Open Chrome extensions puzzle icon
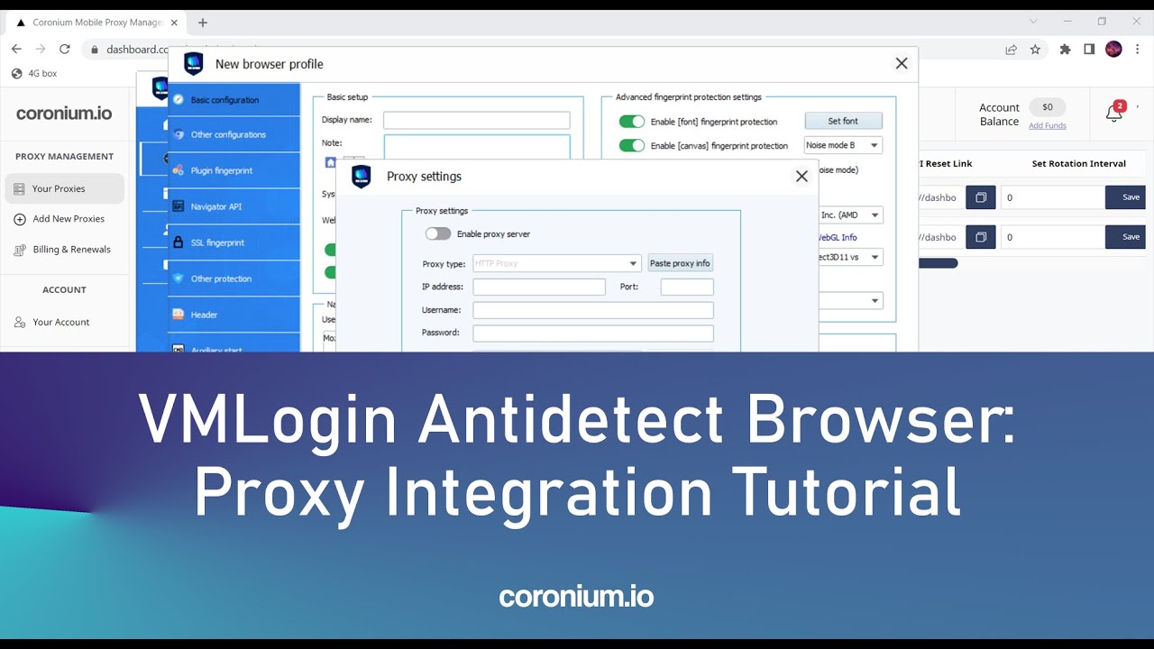The image size is (1154, 649). tap(1065, 50)
